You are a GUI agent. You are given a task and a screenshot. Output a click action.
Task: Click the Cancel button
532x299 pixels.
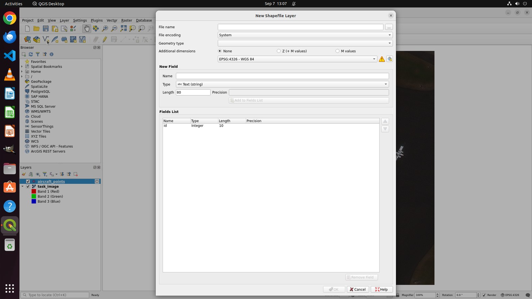[358, 289]
